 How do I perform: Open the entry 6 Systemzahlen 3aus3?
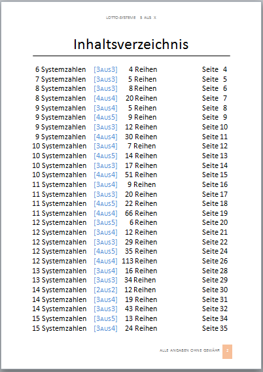point(131,69)
